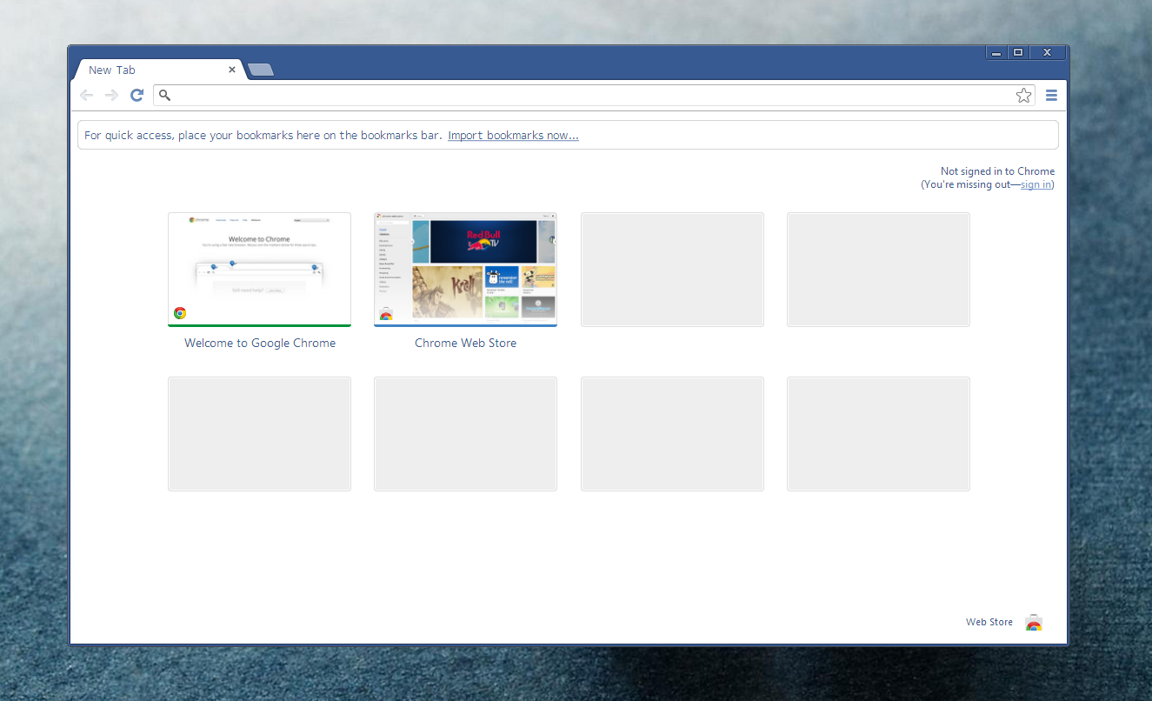Bookmark this page with the star icon

(1023, 95)
